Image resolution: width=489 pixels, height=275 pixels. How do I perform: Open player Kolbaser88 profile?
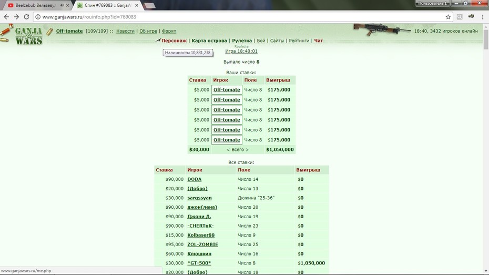pos(201,235)
